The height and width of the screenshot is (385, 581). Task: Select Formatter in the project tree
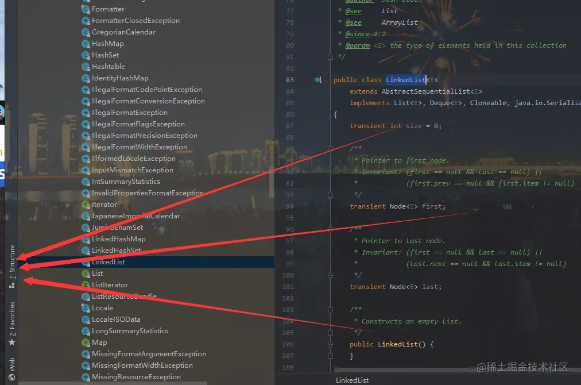pyautogui.click(x=108, y=9)
